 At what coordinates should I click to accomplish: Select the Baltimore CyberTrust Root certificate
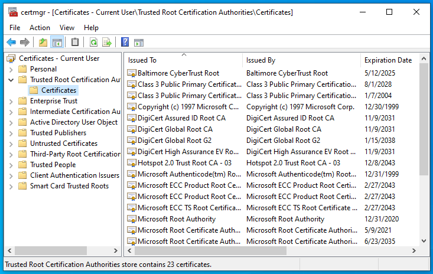(178, 73)
